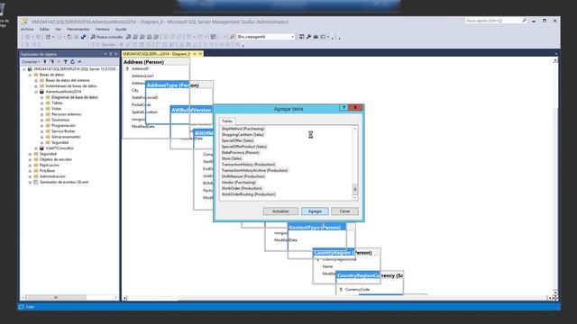Viewport: 577px width, 324px height.
Task: Select Service Broker tree item
Action: (63, 131)
